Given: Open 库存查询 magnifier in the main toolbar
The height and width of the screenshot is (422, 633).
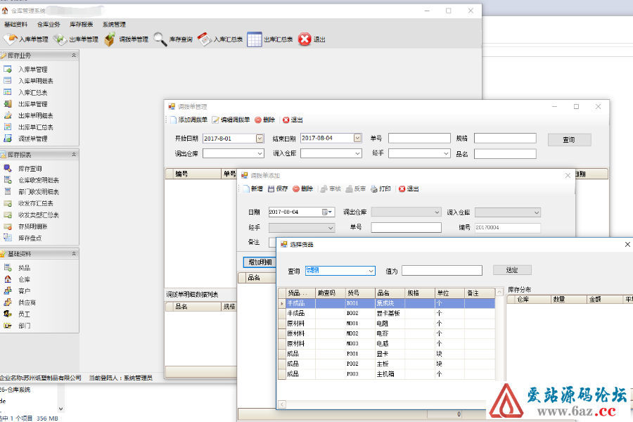Looking at the screenshot, I should (173, 39).
